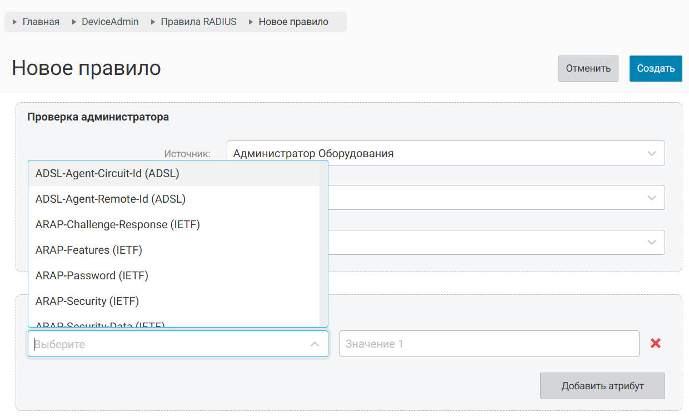Expand second partially hidden dropdown chevron
This screenshot has width=689, height=417.
click(652, 198)
